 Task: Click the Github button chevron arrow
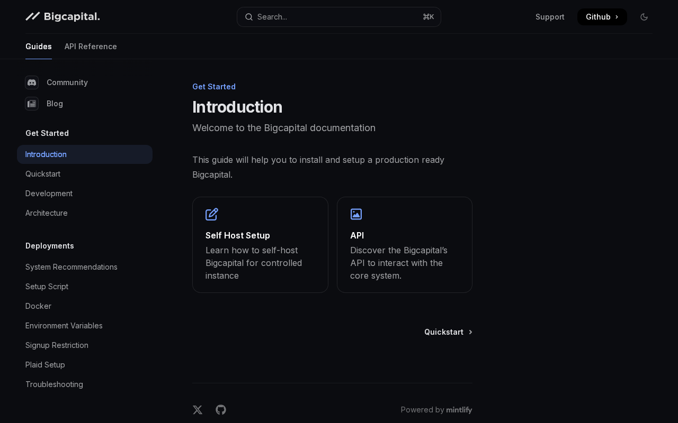[x=617, y=17]
